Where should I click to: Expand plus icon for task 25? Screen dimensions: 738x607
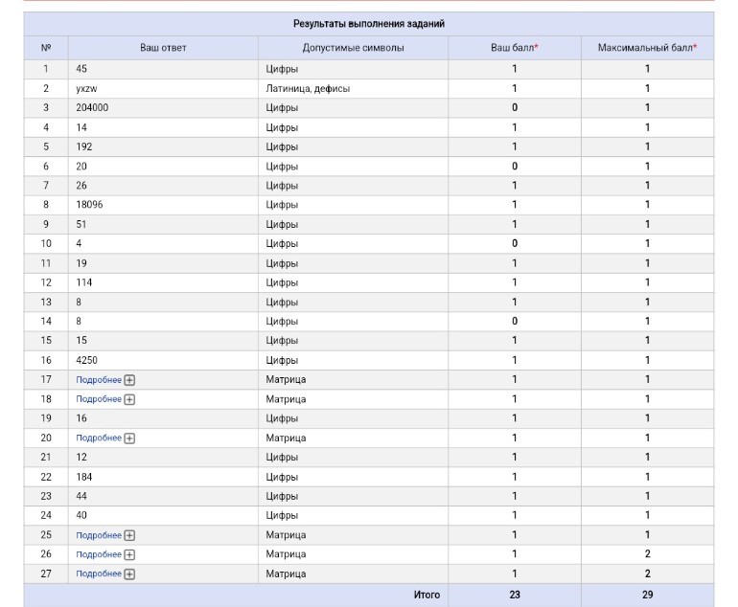click(x=129, y=535)
